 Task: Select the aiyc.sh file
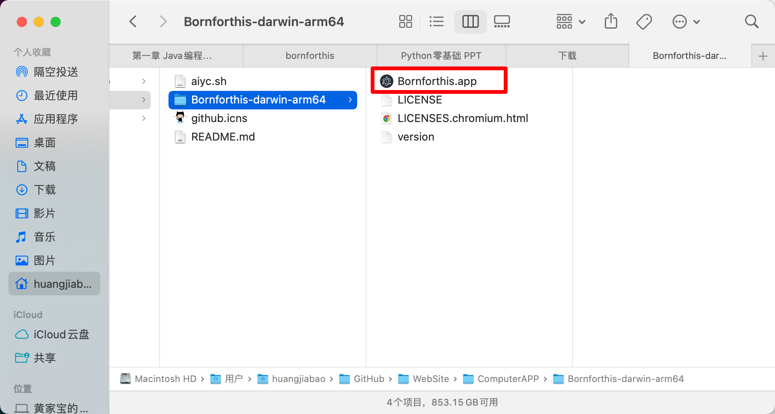click(263, 81)
